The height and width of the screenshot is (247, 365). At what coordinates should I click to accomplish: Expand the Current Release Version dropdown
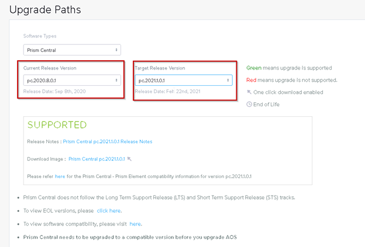pyautogui.click(x=72, y=81)
